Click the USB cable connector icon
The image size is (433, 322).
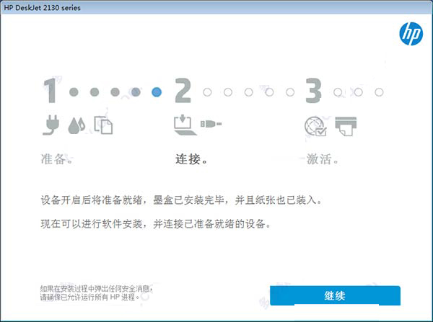(x=211, y=124)
